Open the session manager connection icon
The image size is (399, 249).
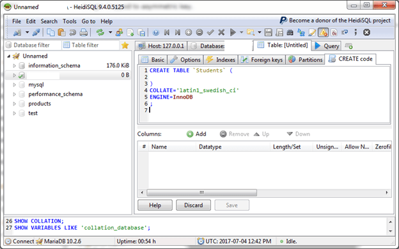(17, 33)
